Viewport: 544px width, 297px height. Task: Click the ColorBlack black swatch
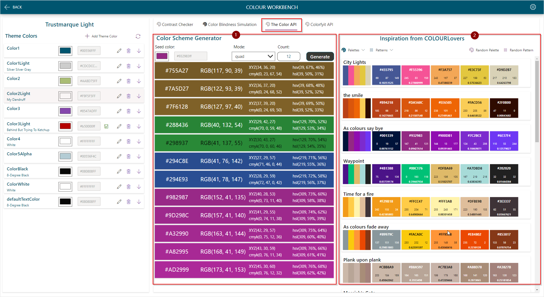65,171
